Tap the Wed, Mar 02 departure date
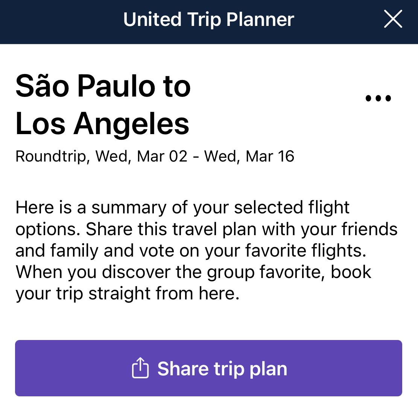The width and height of the screenshot is (418, 414). tap(141, 156)
